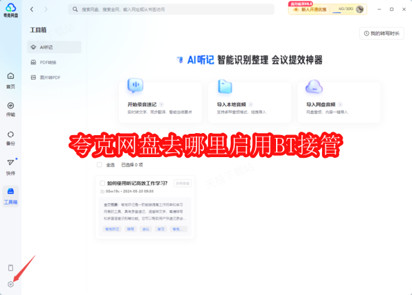Expand chevron next to 导入网盘音频
Screen dimensions: 412x295
tap(341, 104)
